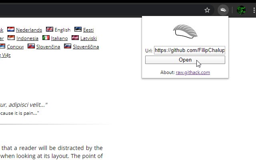Bookmark this page with the star icon

pyautogui.click(x=207, y=10)
